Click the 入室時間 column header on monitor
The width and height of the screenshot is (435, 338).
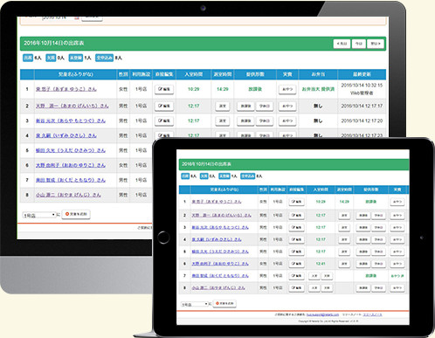[194, 74]
